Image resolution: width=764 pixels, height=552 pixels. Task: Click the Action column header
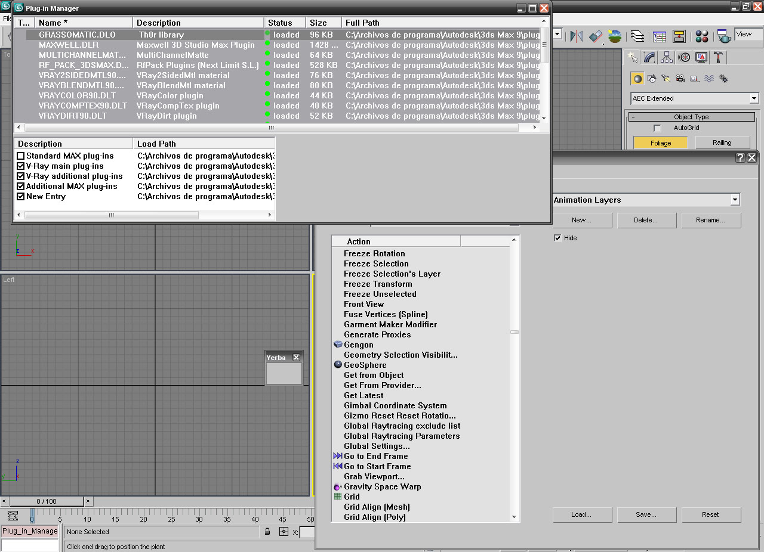coord(396,241)
